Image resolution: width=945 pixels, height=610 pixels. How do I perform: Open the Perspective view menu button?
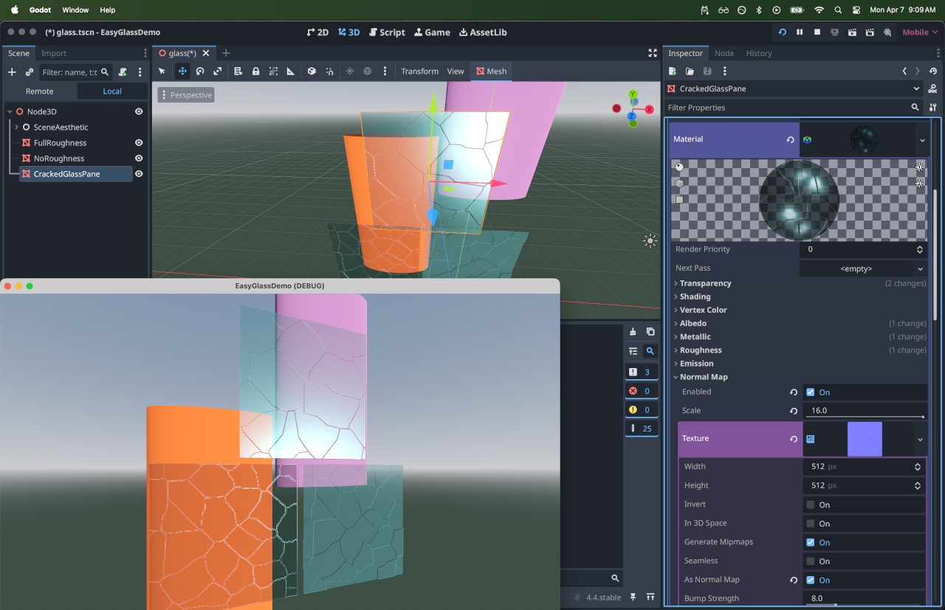186,95
